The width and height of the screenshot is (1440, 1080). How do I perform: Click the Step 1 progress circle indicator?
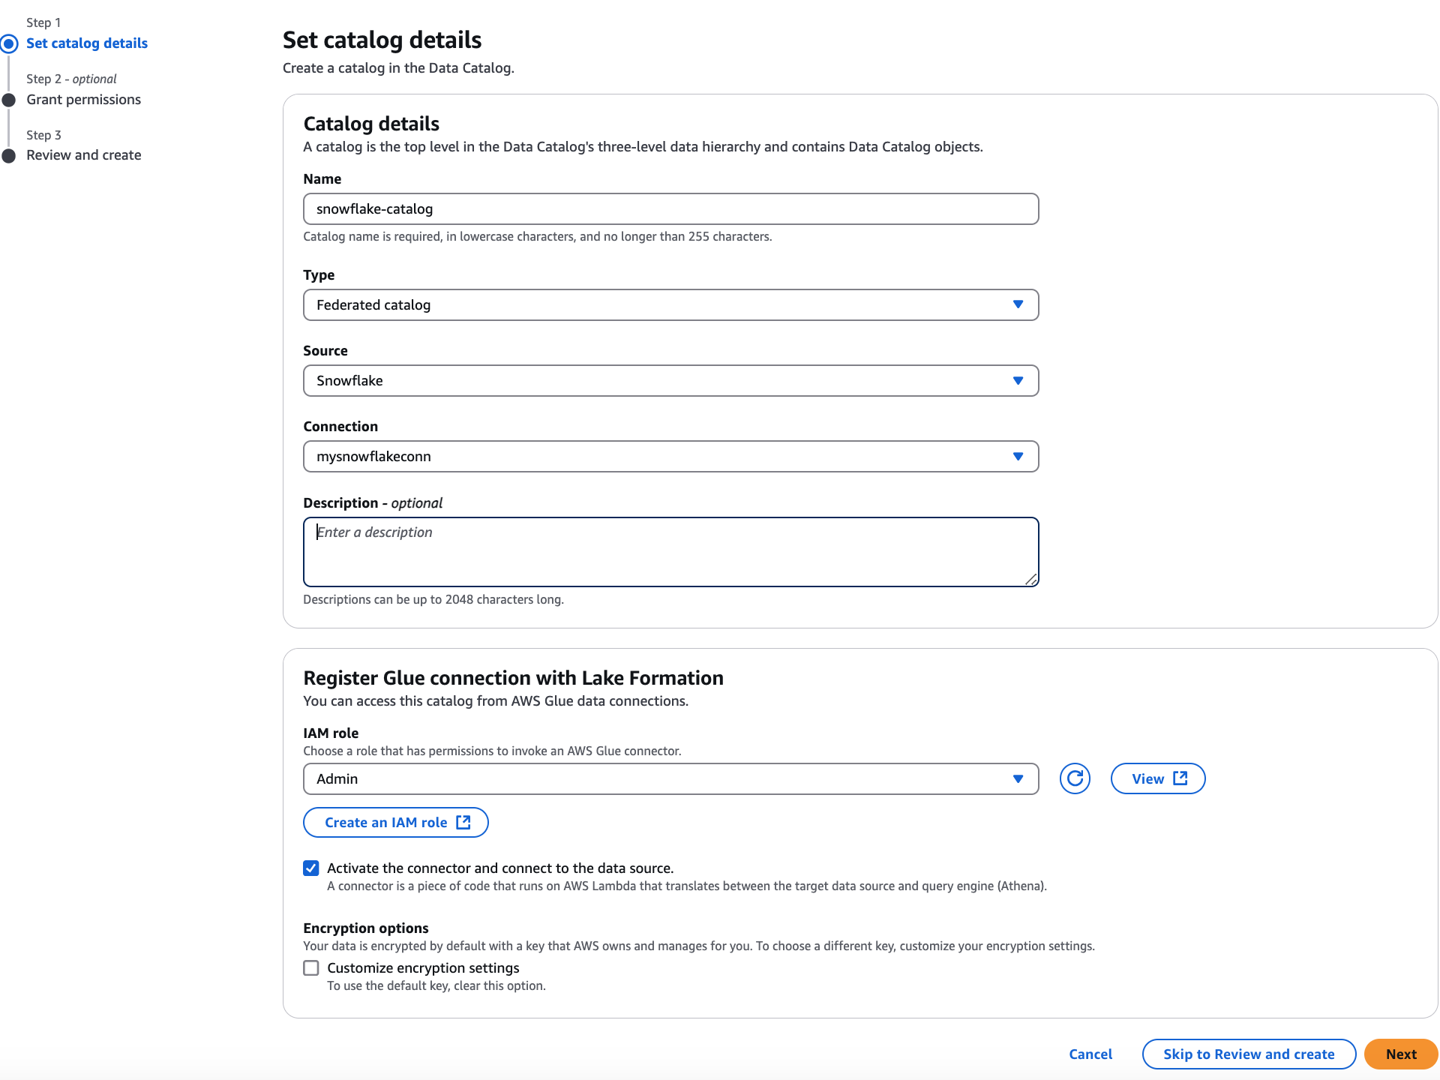[10, 43]
